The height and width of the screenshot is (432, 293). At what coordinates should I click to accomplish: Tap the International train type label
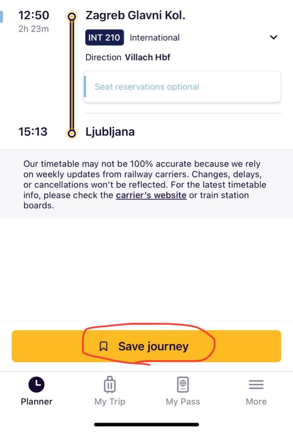[155, 38]
